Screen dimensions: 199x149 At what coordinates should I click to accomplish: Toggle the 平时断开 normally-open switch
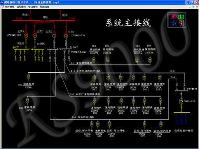pos(184,88)
